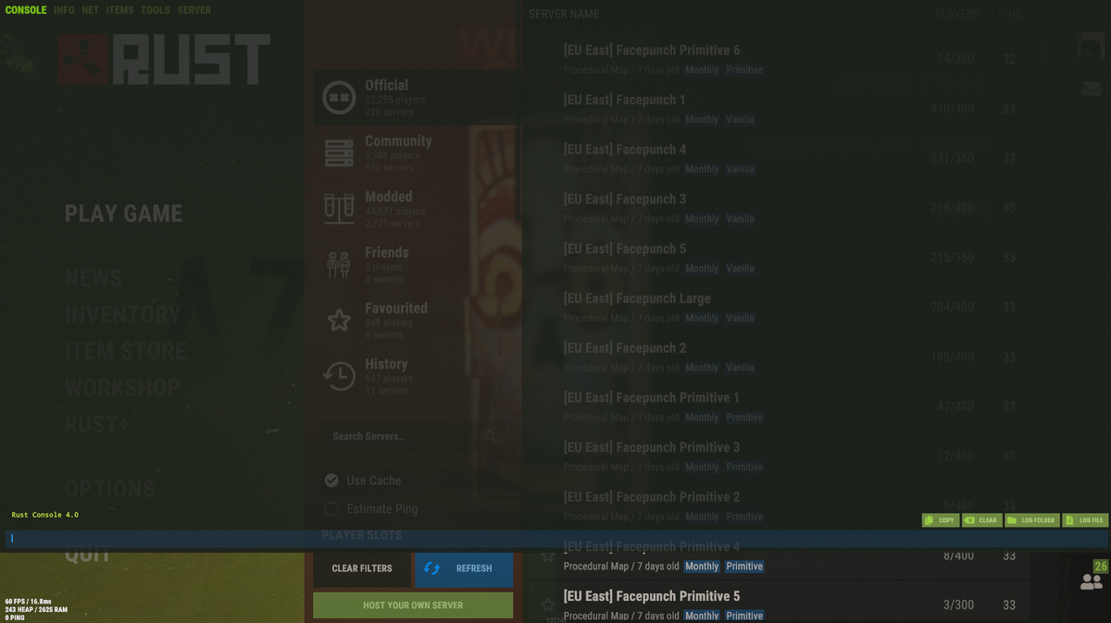Open the TOOLS console tab
The height and width of the screenshot is (623, 1111).
156,10
